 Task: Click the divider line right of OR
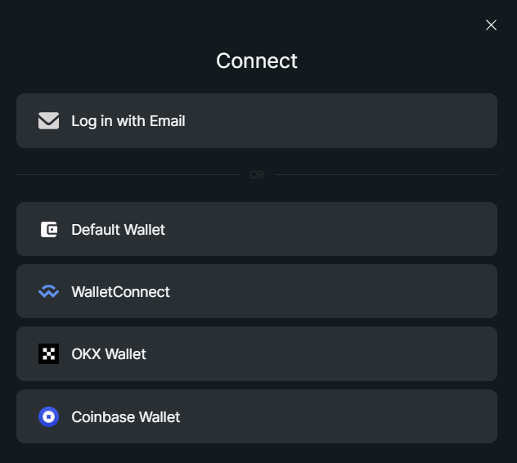tap(386, 174)
